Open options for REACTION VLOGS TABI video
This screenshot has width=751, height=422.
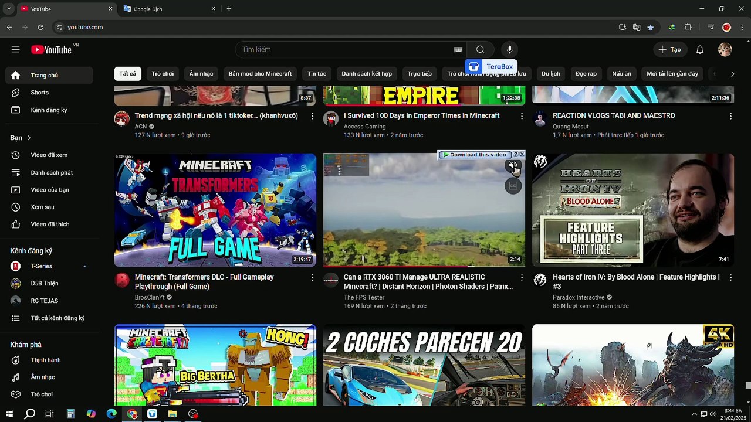[730, 116]
